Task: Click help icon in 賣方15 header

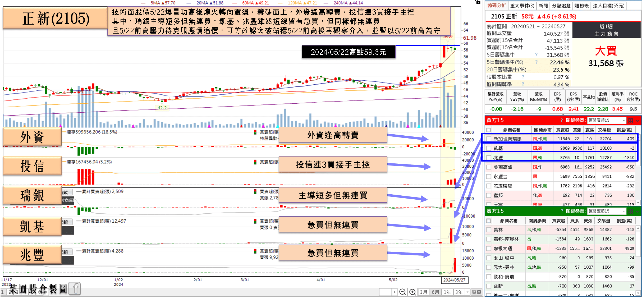Action: [x=562, y=211]
